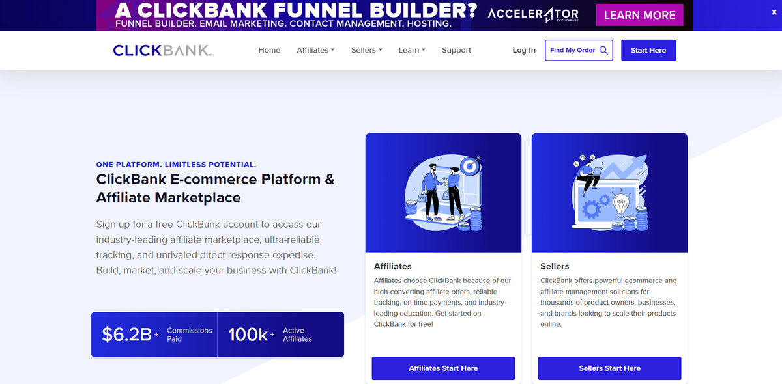Viewport: 782px width, 384px height.
Task: Open the Find My Order button
Action: (x=579, y=50)
